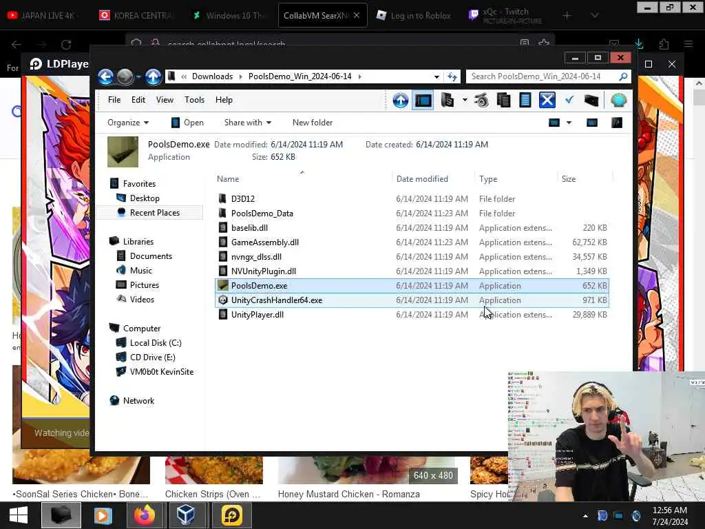This screenshot has width=705, height=529.
Task: Click the change view icon in command bar
Action: [554, 123]
